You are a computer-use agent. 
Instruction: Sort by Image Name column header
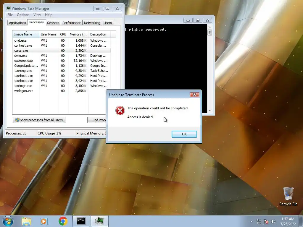(x=26, y=34)
